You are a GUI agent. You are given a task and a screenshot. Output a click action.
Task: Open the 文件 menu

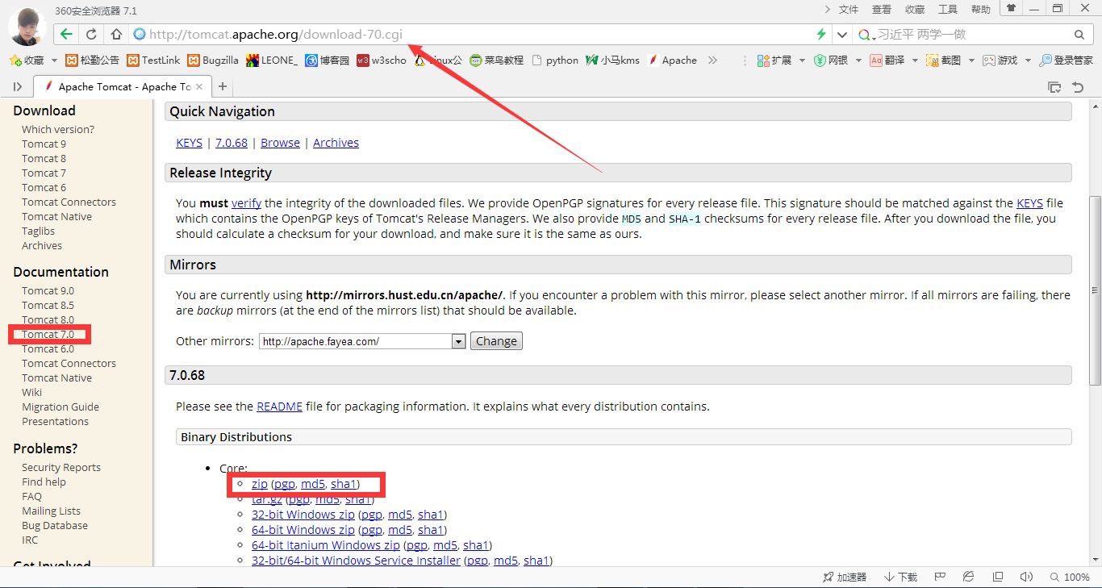click(849, 10)
